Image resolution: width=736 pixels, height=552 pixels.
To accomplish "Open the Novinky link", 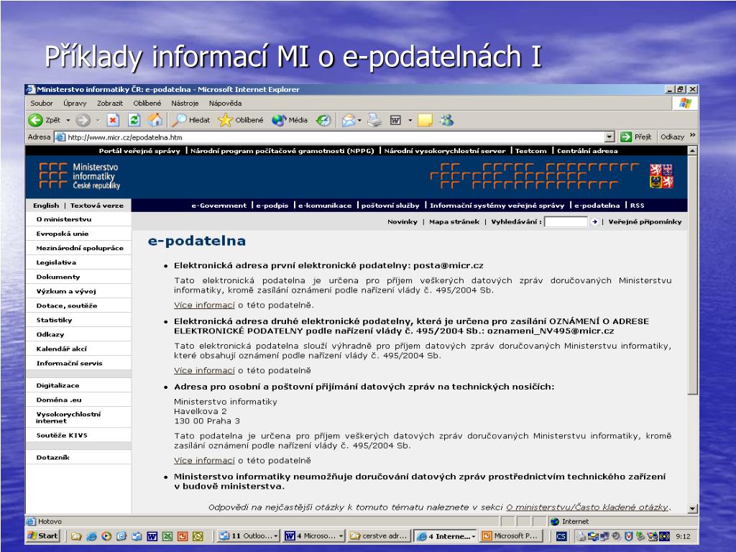I will pos(402,221).
